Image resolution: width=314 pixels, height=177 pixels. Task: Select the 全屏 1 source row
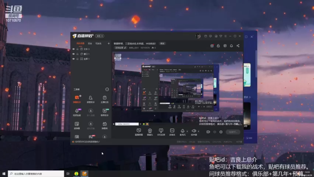(91, 59)
